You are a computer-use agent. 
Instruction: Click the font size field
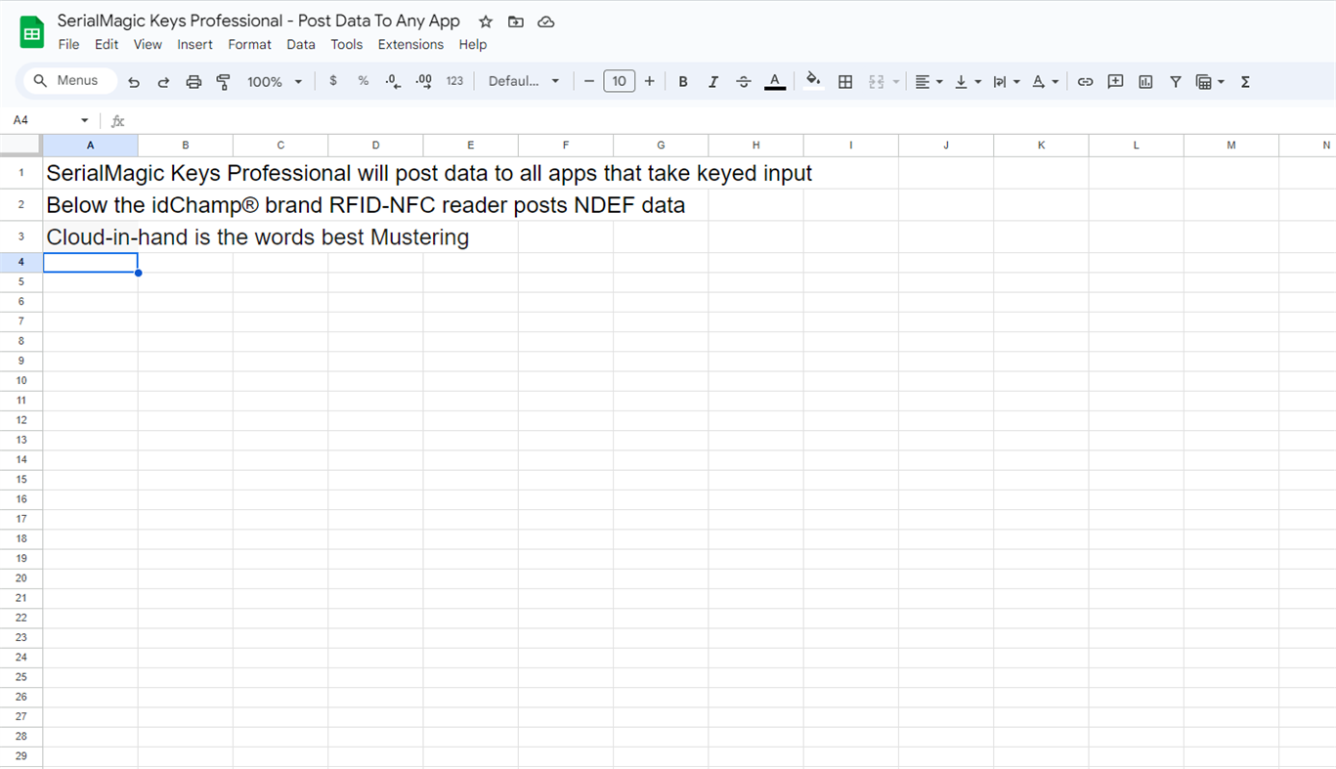coord(619,81)
